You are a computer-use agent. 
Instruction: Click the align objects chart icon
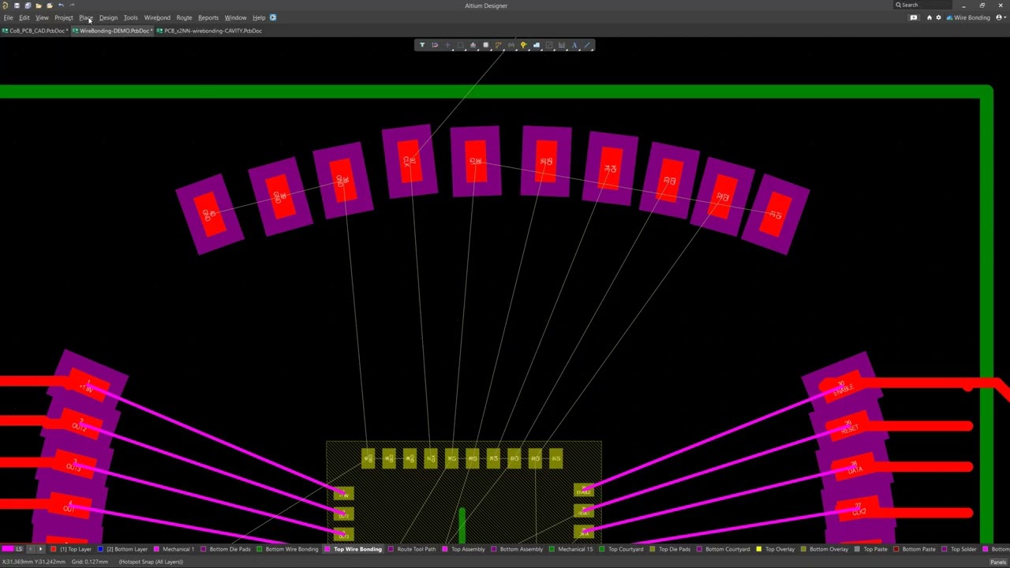click(x=473, y=45)
